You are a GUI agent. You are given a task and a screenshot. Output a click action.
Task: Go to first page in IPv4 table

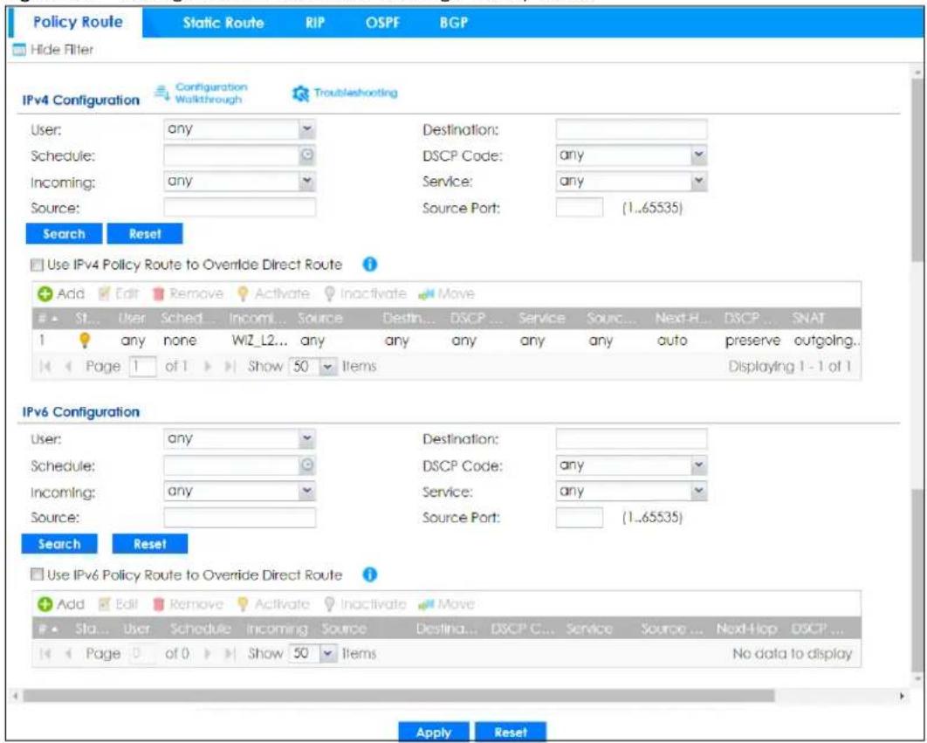click(45, 366)
